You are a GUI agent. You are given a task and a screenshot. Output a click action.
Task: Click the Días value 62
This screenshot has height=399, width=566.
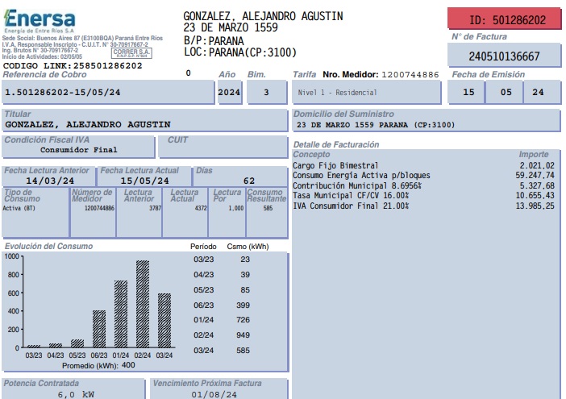(x=248, y=181)
